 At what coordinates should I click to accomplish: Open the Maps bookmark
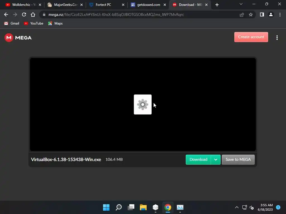(x=56, y=23)
